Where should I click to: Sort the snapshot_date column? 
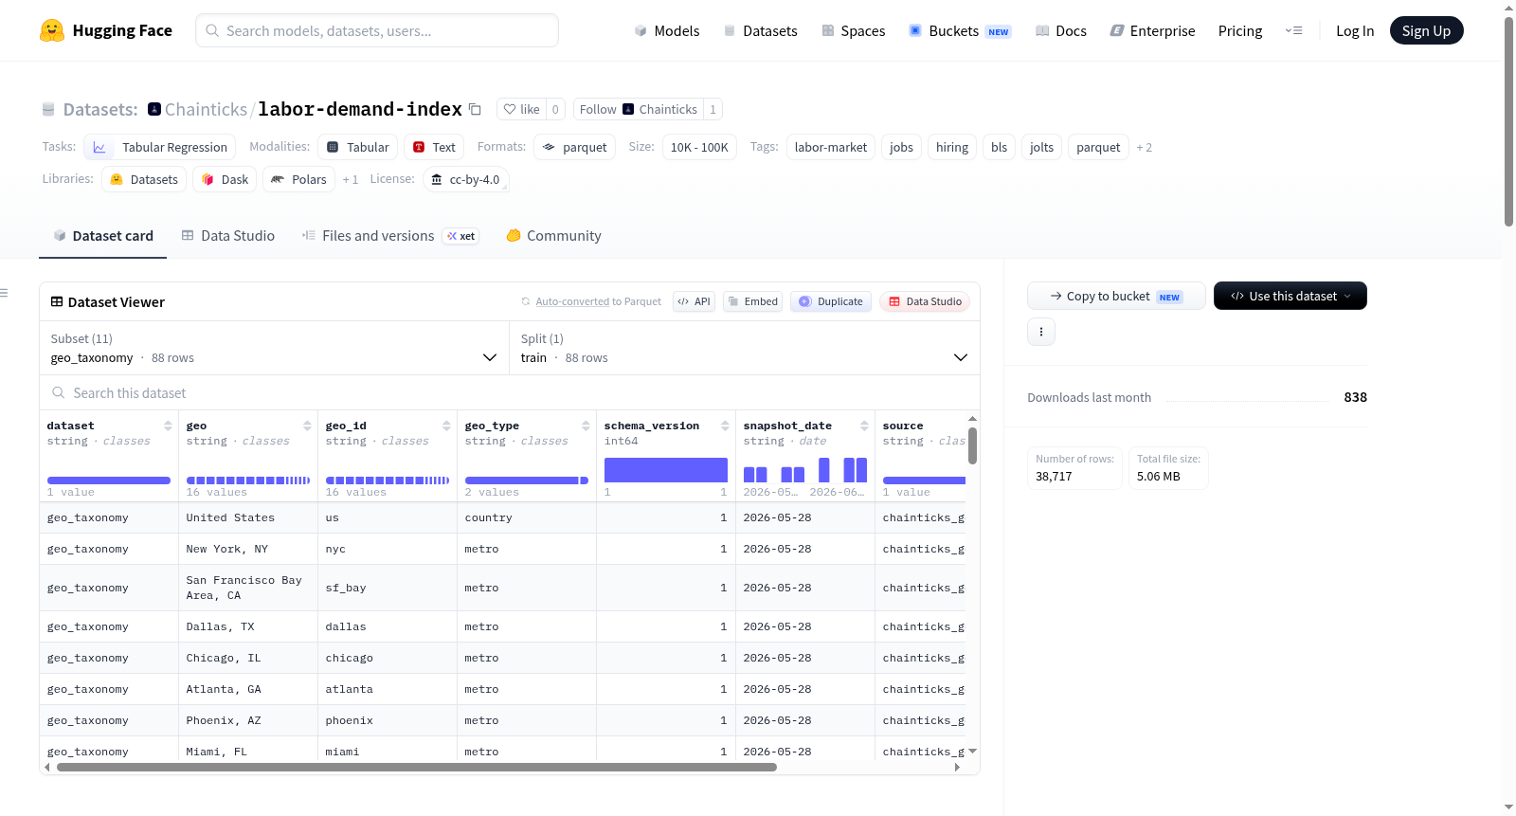[864, 426]
